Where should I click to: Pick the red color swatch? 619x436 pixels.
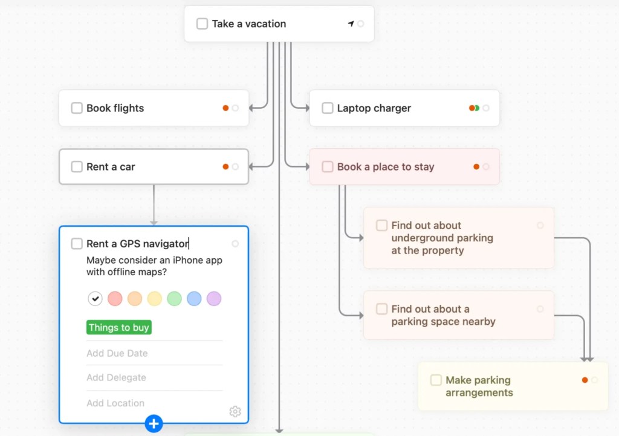pos(115,299)
